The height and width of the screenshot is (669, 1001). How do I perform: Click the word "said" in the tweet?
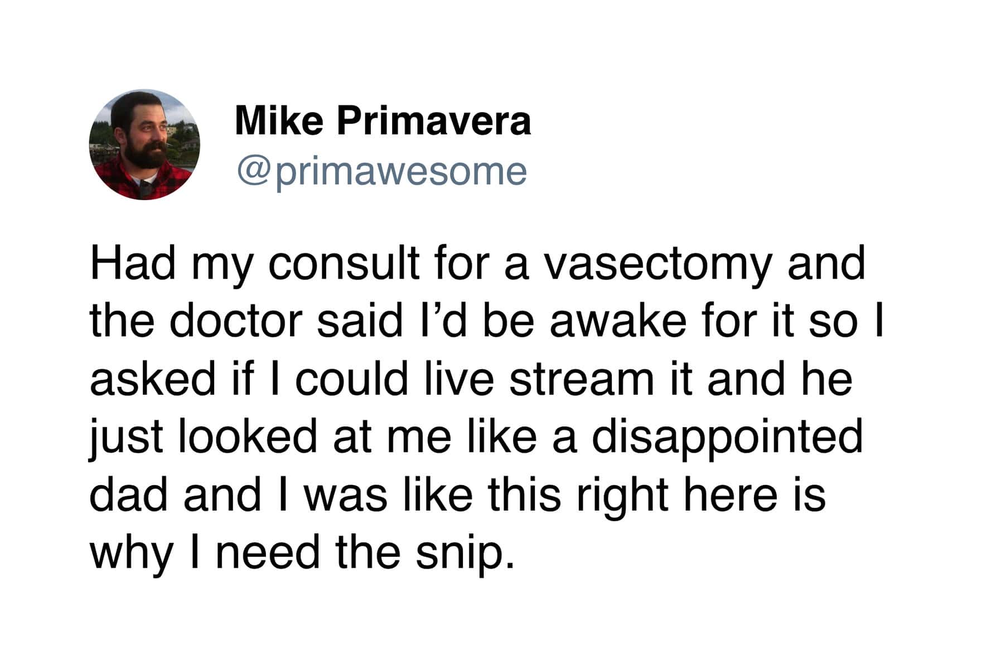pos(360,321)
